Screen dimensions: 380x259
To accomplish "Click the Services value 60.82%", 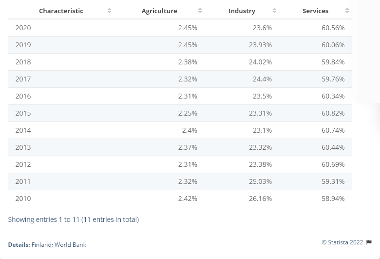I will tap(333, 113).
